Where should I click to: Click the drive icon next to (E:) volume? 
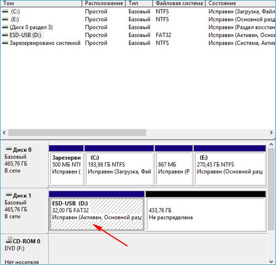(5, 20)
